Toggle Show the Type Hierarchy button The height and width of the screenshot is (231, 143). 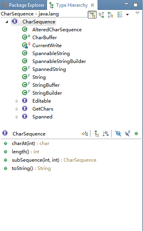tap(92, 15)
